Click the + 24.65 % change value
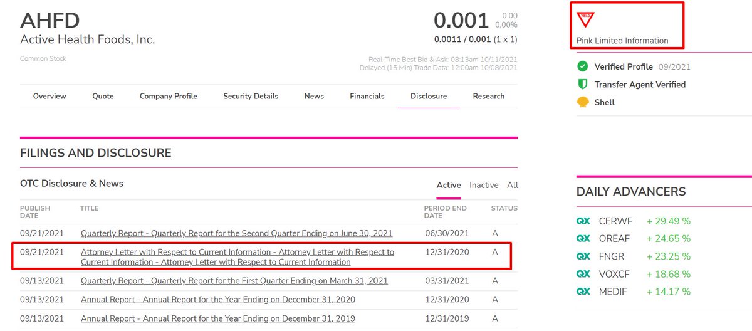The image size is (752, 331). (x=669, y=239)
